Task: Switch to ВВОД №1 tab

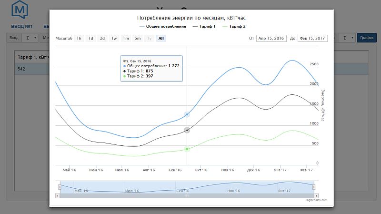Action: tap(21, 26)
